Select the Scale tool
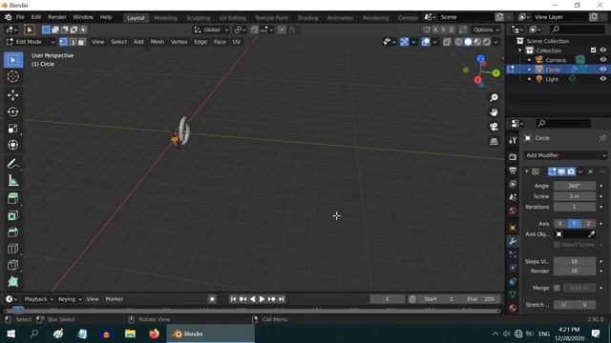The width and height of the screenshot is (611, 343). point(12,129)
